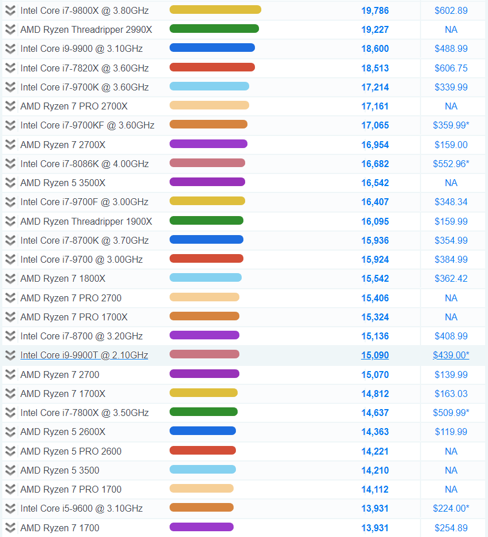Expand chevron for Intel Core i7-8700K
Image resolution: width=488 pixels, height=537 pixels.
(10, 240)
